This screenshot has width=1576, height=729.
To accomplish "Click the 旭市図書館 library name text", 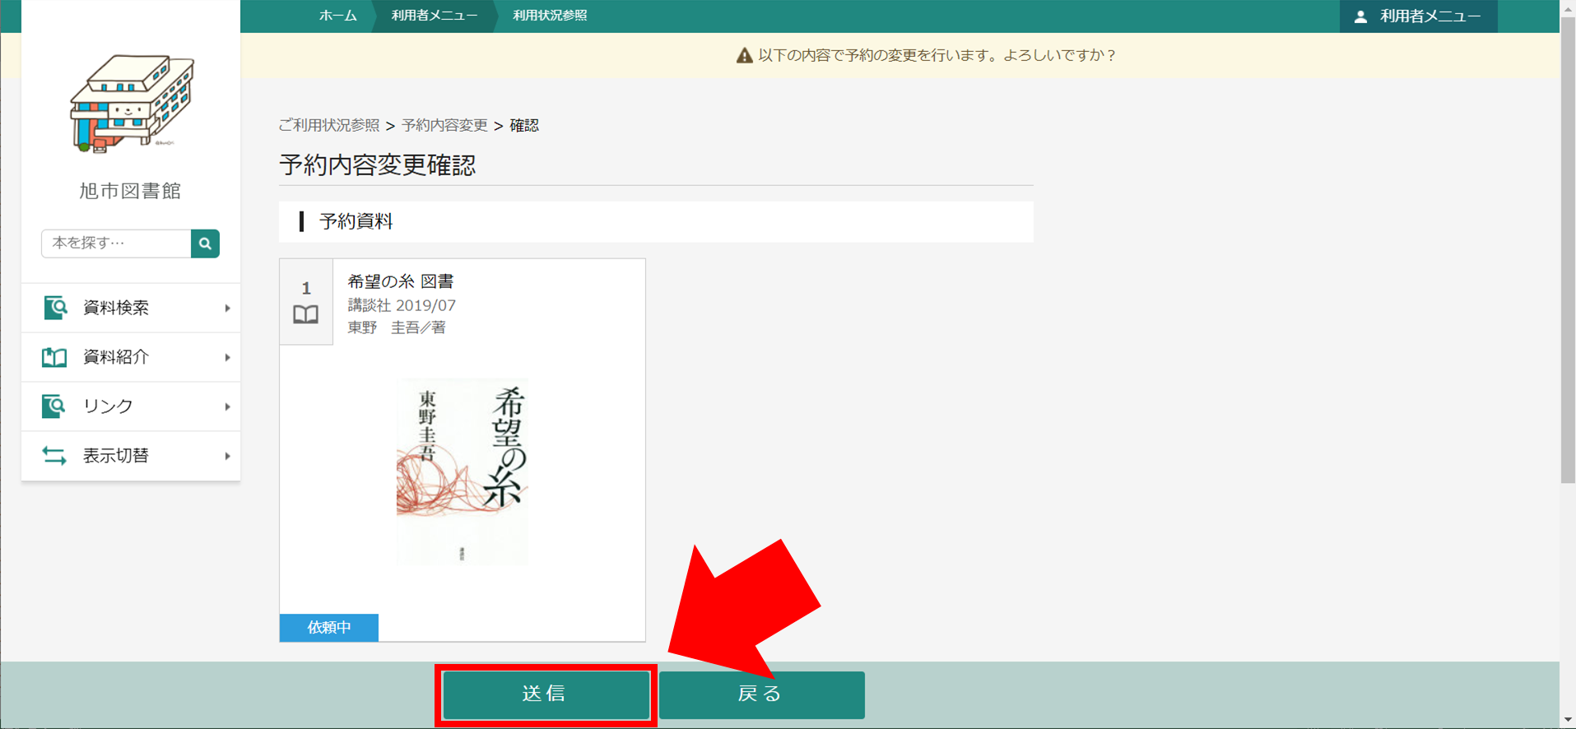I will (x=130, y=191).
